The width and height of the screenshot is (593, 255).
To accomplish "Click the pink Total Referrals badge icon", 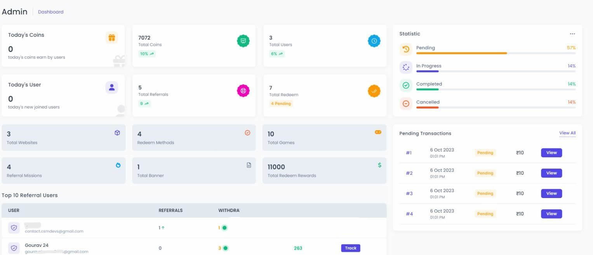I will pyautogui.click(x=243, y=91).
